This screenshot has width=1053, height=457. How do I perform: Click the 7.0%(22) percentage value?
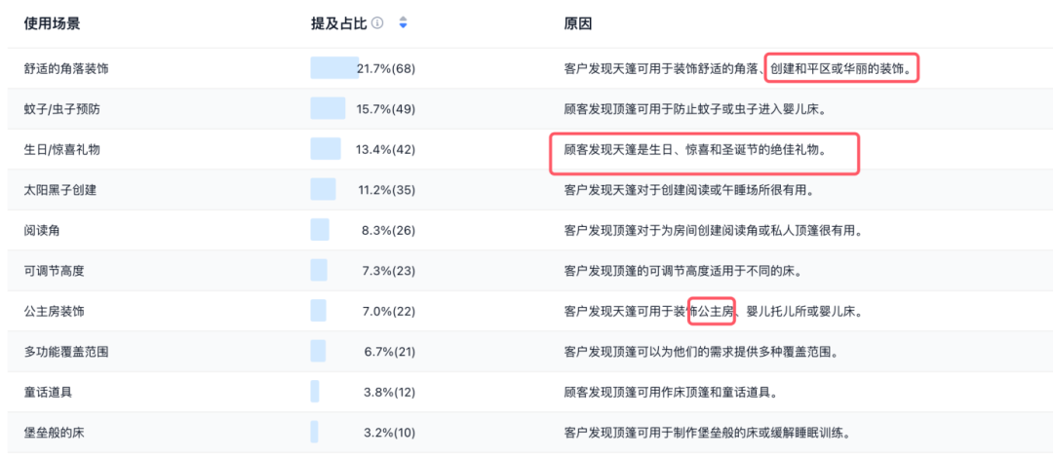[x=388, y=312]
